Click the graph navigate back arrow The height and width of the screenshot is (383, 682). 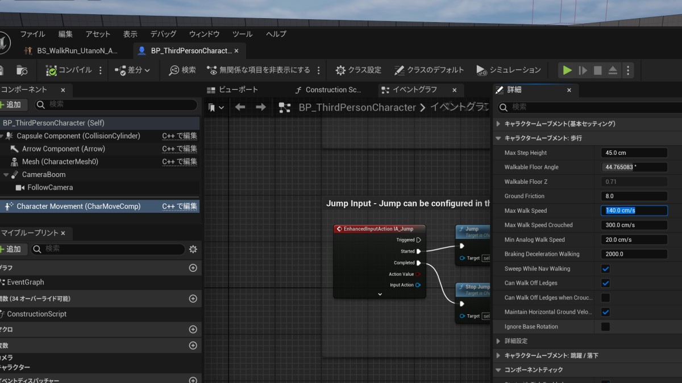[240, 107]
